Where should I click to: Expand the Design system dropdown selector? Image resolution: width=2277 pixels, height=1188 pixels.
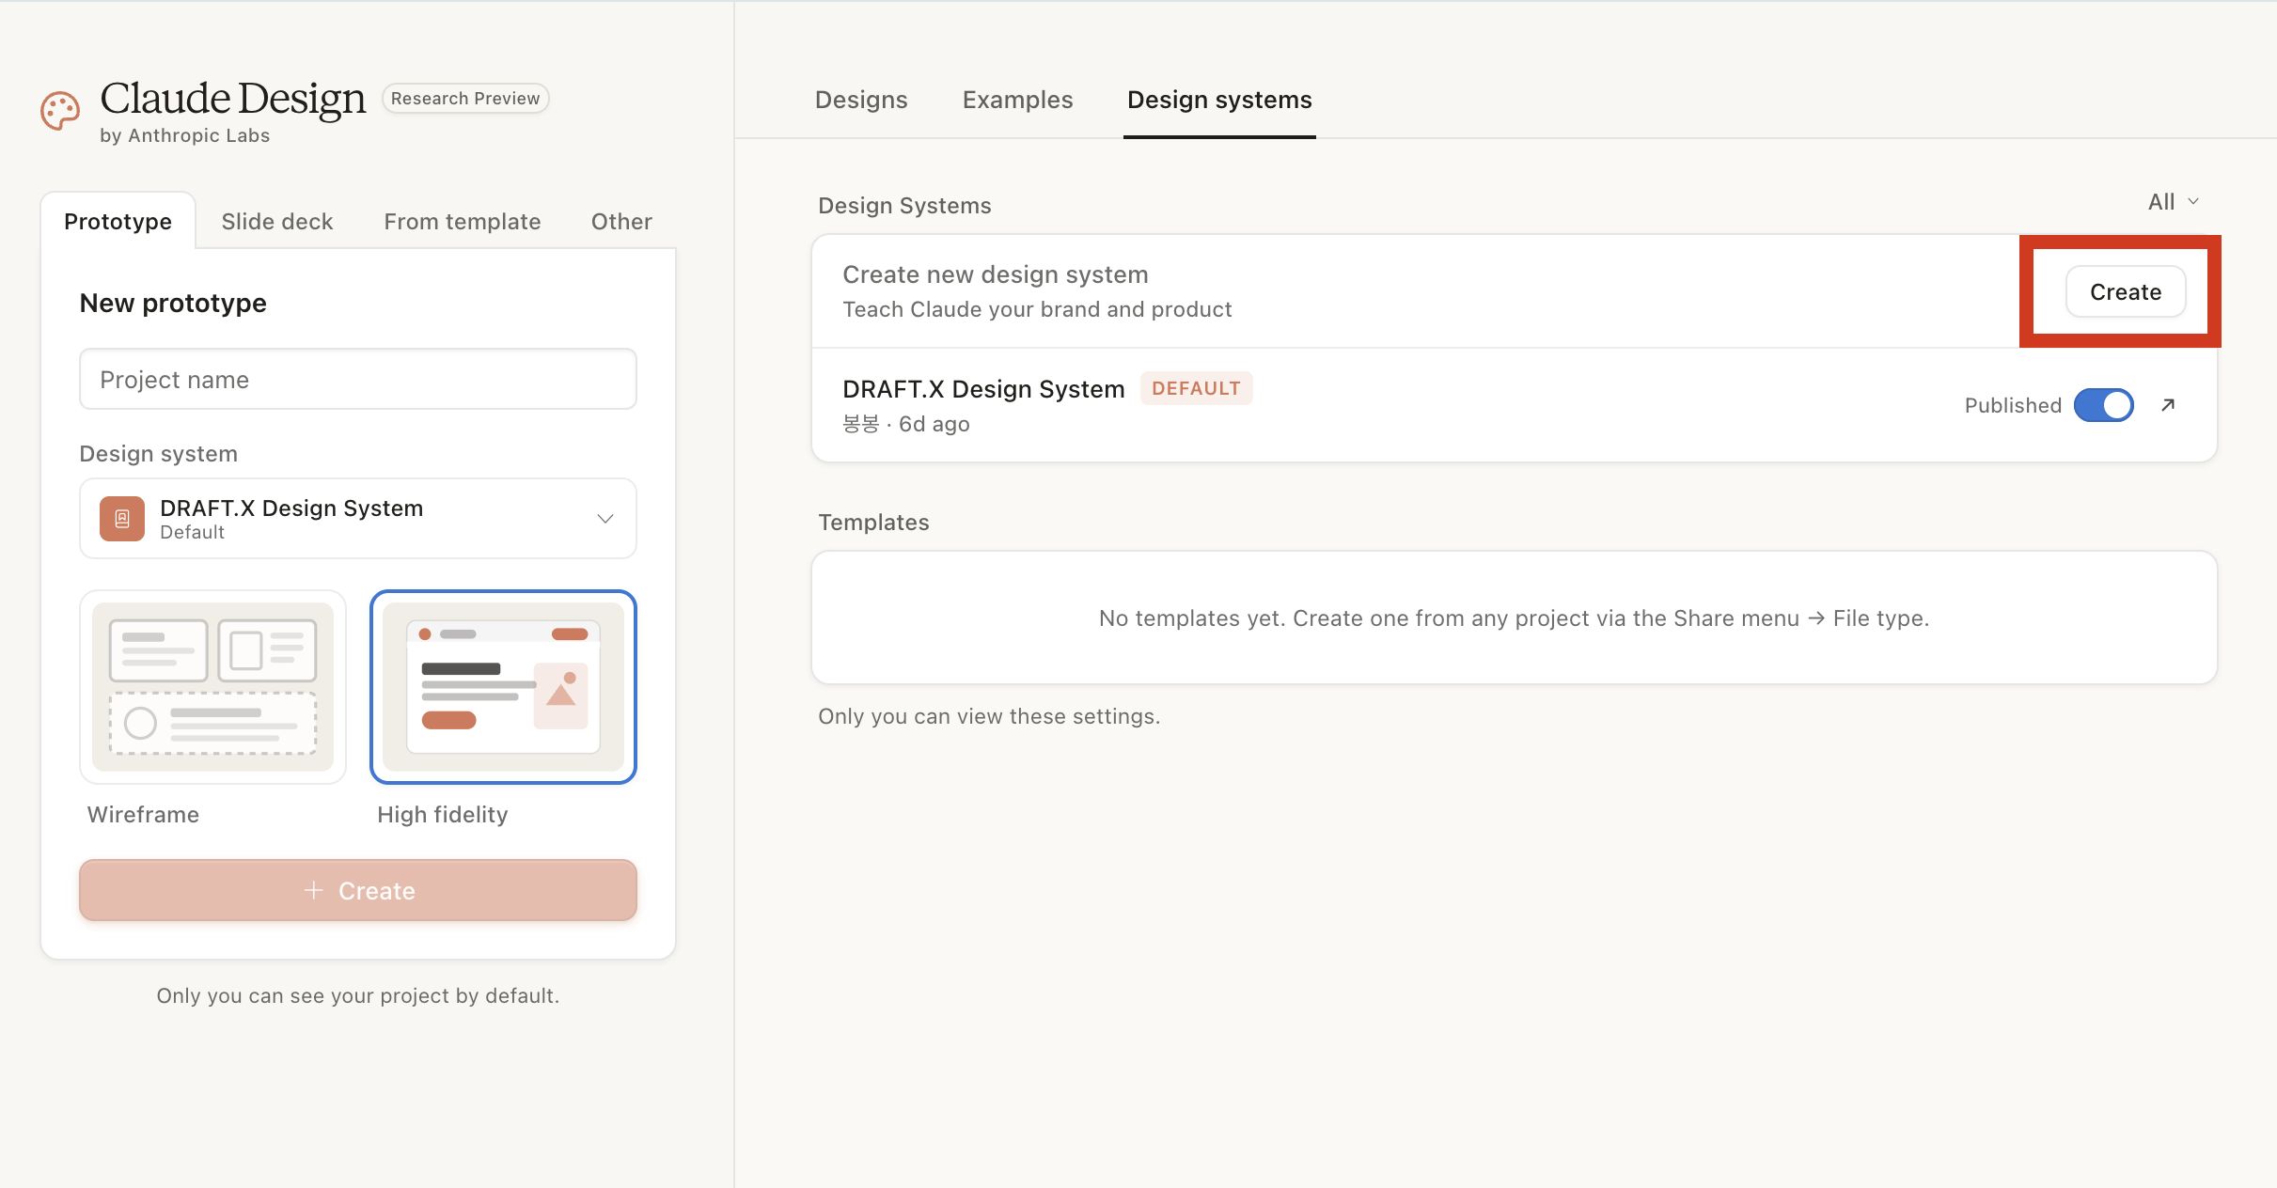[x=358, y=519]
